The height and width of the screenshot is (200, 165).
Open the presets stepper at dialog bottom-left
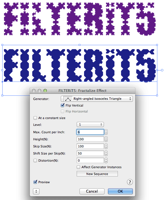point(36,191)
